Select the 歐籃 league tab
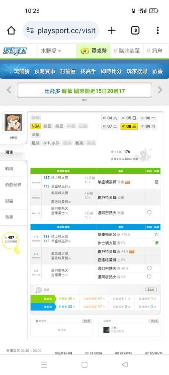Image resolution: width=169 pixels, height=375 pixels. (47, 126)
